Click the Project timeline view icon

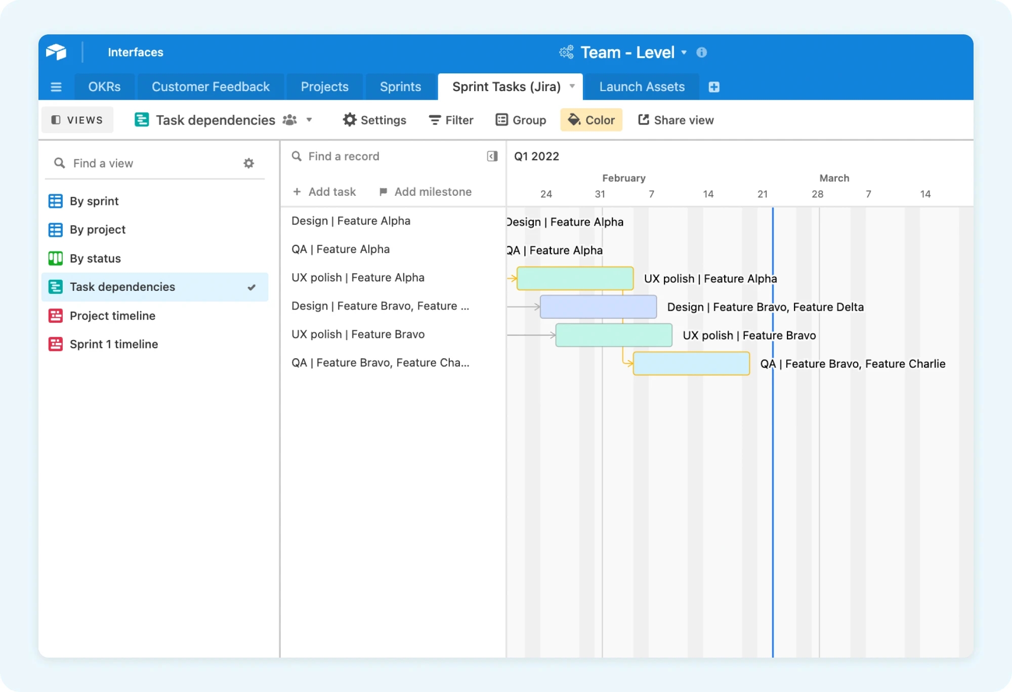pyautogui.click(x=56, y=316)
